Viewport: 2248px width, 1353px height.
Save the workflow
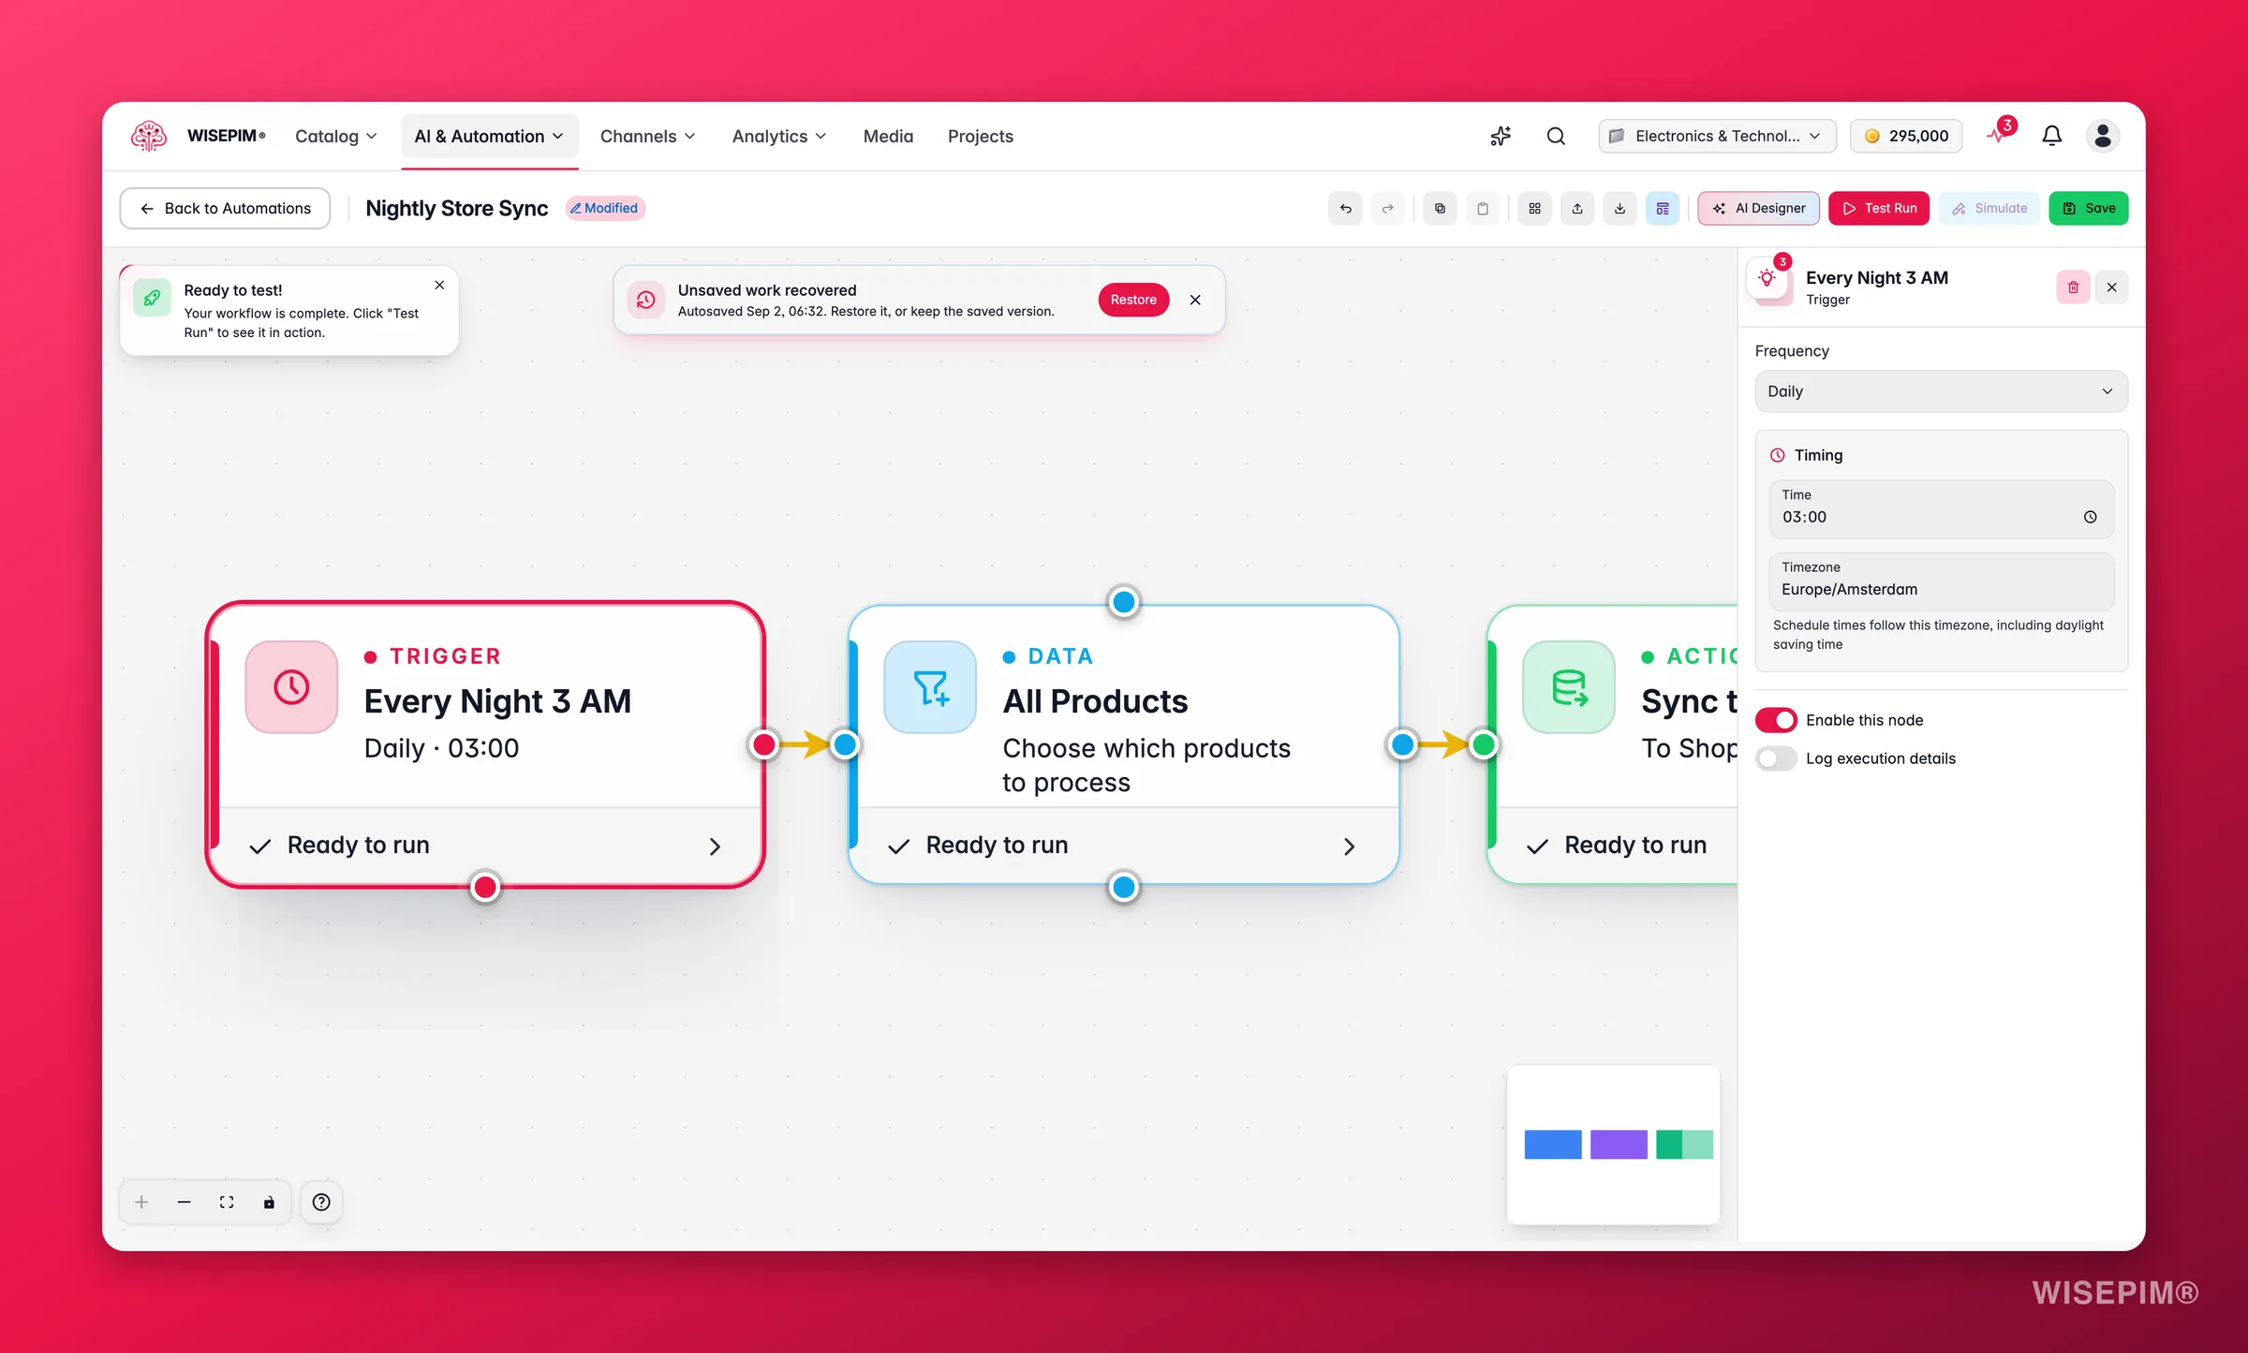(x=2089, y=208)
